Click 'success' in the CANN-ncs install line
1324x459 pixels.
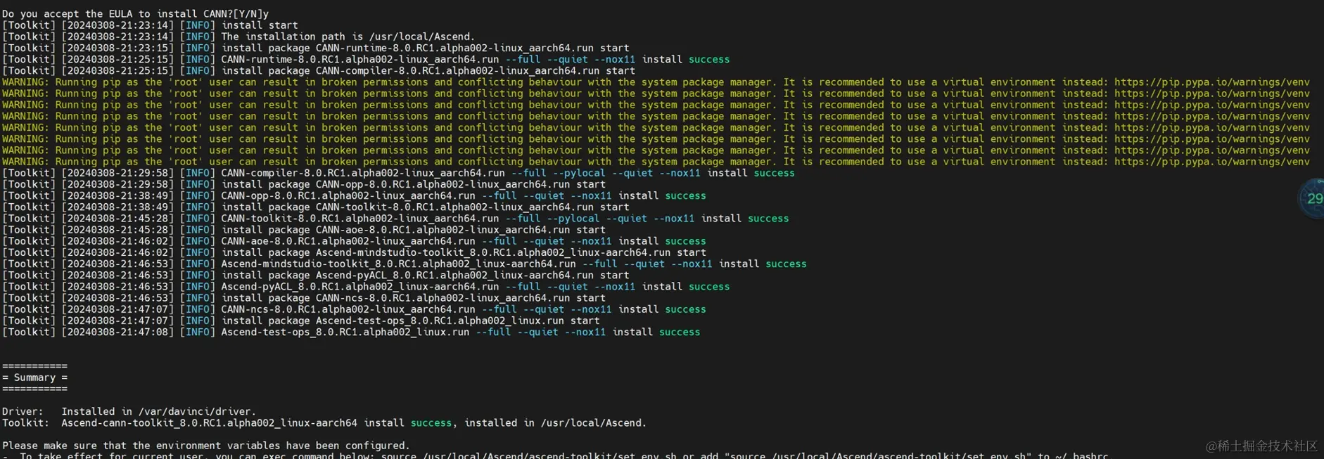(685, 309)
